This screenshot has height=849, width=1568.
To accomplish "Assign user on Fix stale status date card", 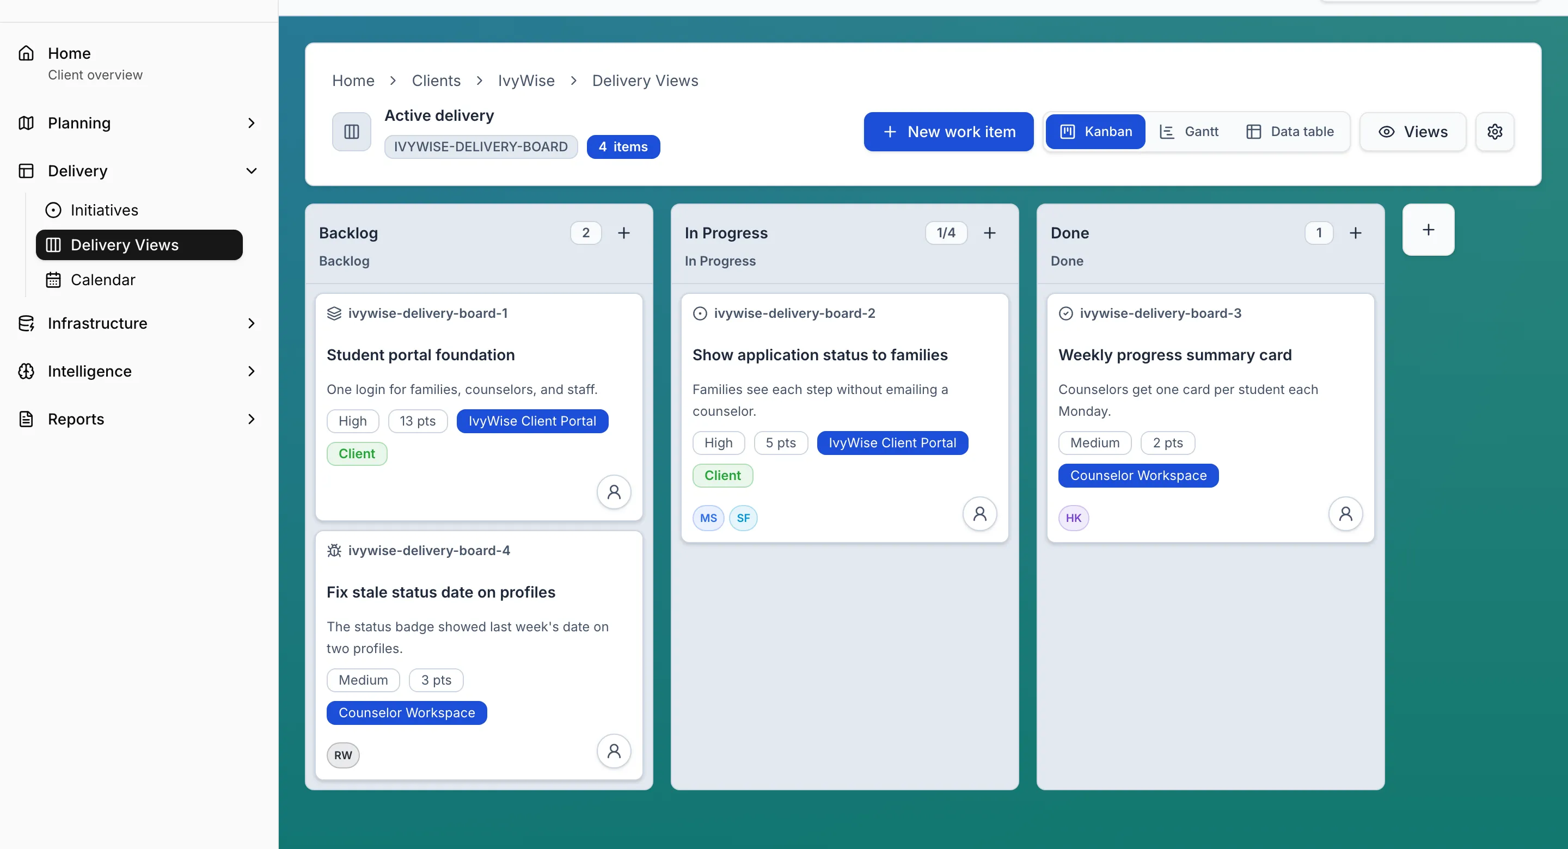I will [x=614, y=751].
